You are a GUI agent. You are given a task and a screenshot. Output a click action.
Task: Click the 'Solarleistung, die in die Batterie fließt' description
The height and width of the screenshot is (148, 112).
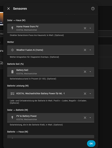[36, 125]
